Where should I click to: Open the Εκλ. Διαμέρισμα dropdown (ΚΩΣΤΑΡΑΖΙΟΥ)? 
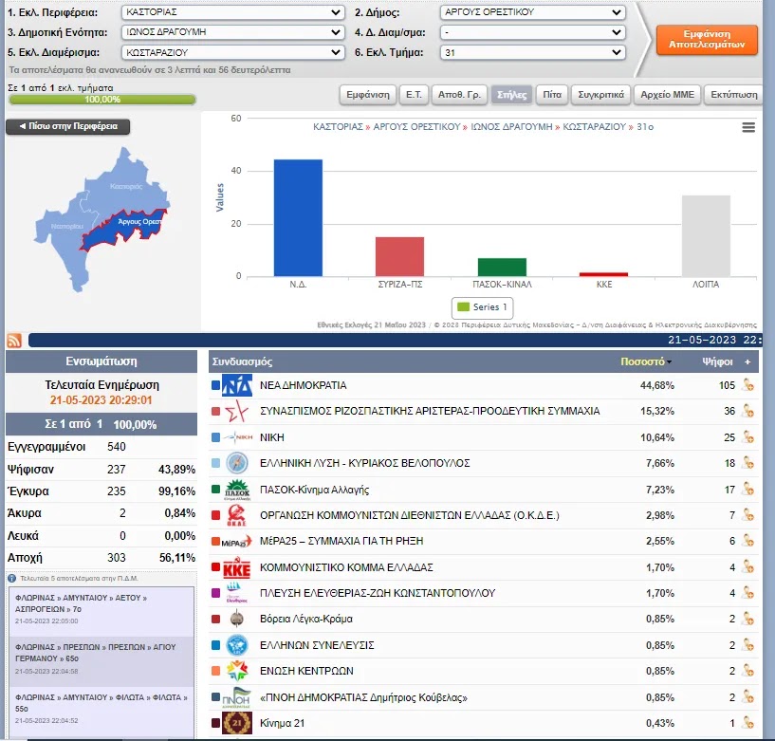(232, 52)
